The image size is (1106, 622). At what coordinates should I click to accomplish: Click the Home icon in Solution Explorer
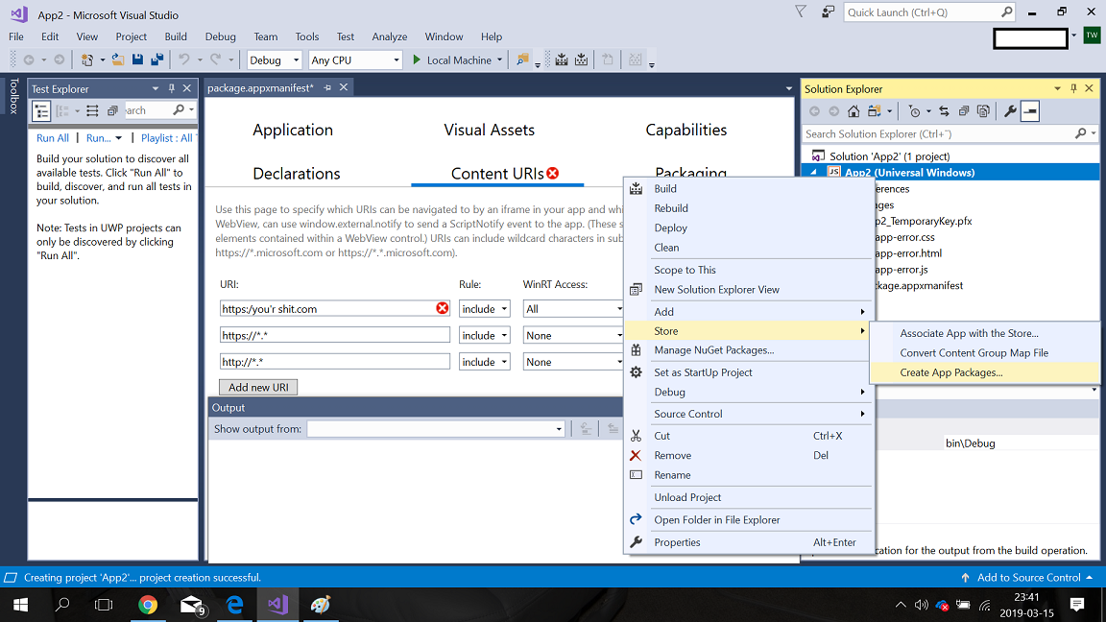click(854, 110)
